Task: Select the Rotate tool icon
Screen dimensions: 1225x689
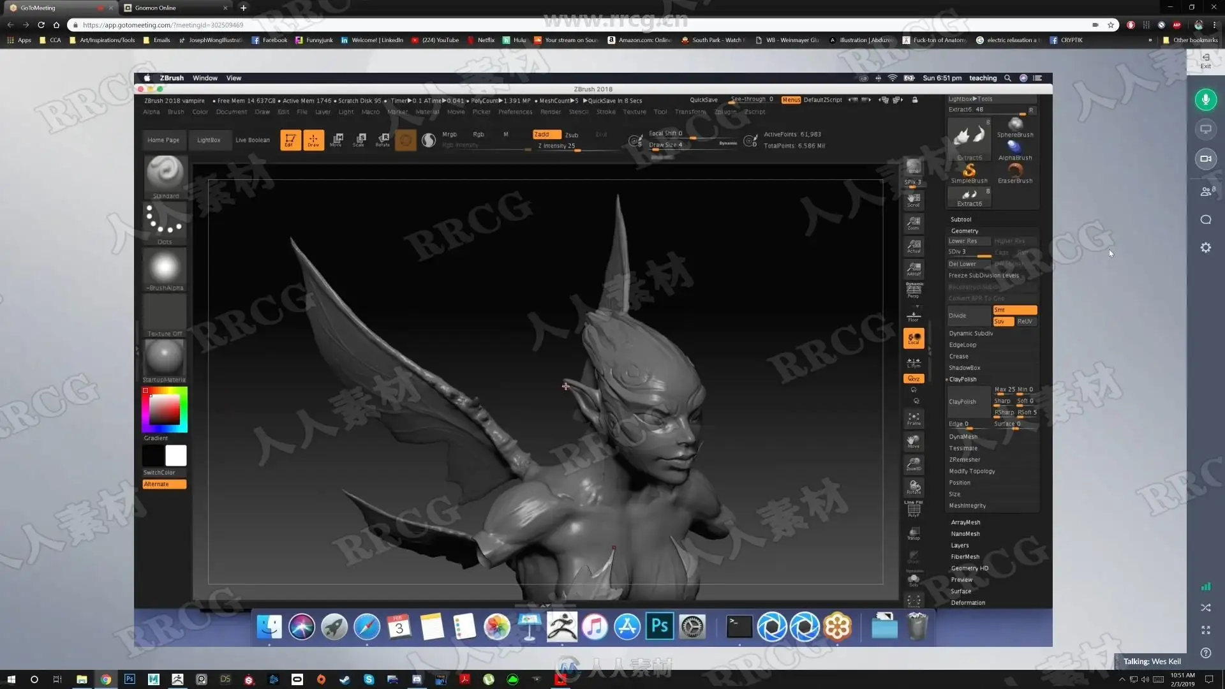Action: [x=383, y=140]
